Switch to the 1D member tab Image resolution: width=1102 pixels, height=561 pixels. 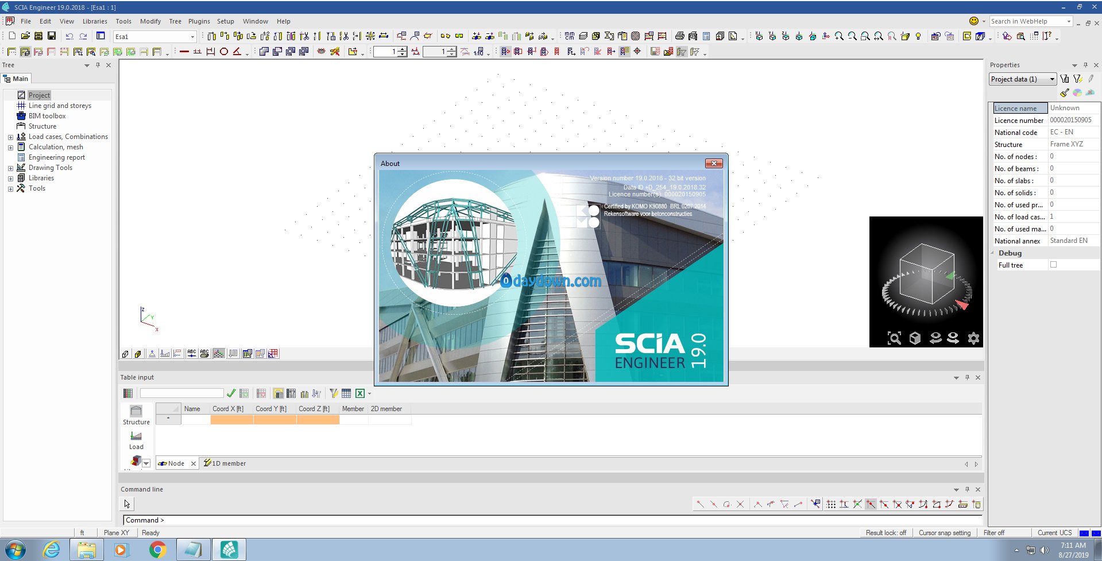coord(225,463)
